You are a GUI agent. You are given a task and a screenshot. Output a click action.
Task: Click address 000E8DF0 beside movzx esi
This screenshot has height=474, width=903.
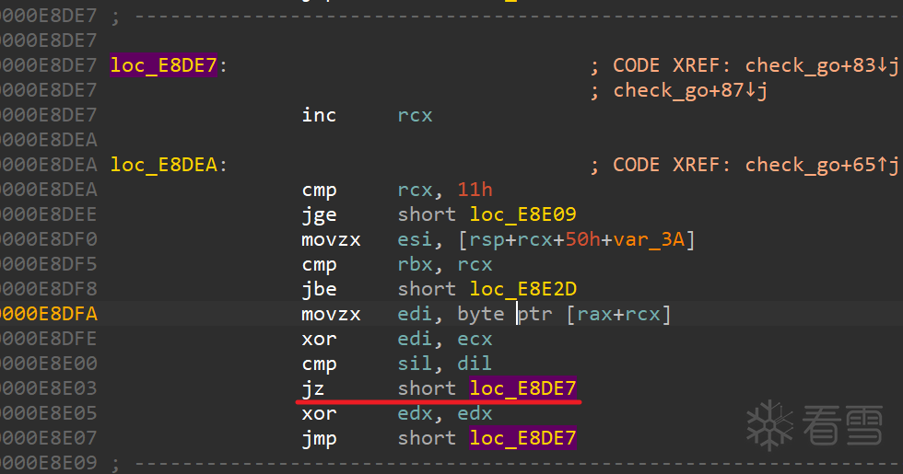(48, 239)
